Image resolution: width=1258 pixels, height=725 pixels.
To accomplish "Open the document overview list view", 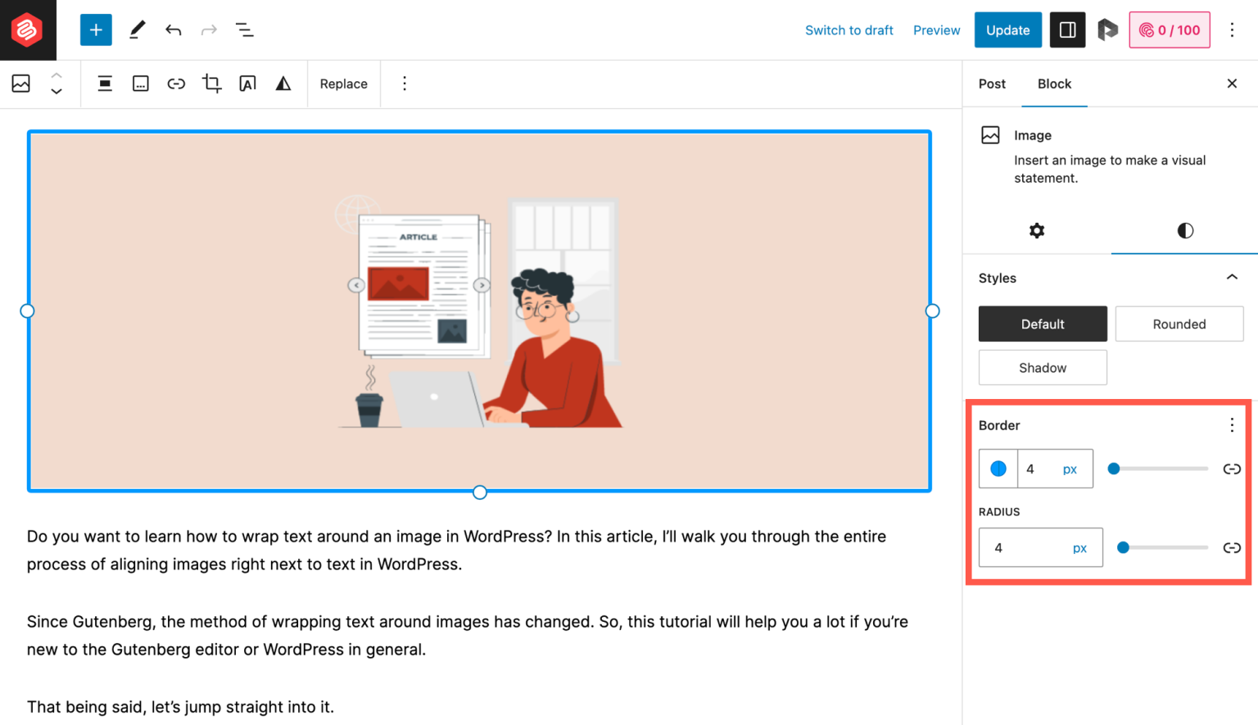I will (244, 30).
